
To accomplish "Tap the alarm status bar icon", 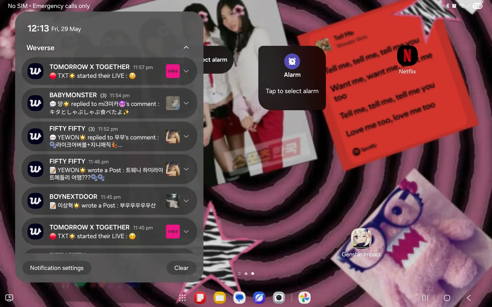I will coord(454,6).
